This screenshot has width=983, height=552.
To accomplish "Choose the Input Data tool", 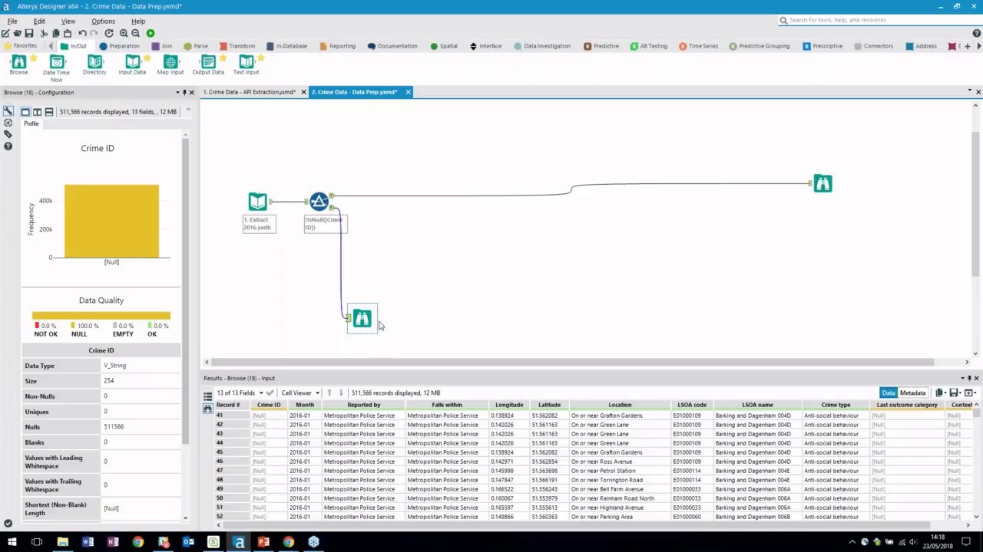I will point(132,64).
